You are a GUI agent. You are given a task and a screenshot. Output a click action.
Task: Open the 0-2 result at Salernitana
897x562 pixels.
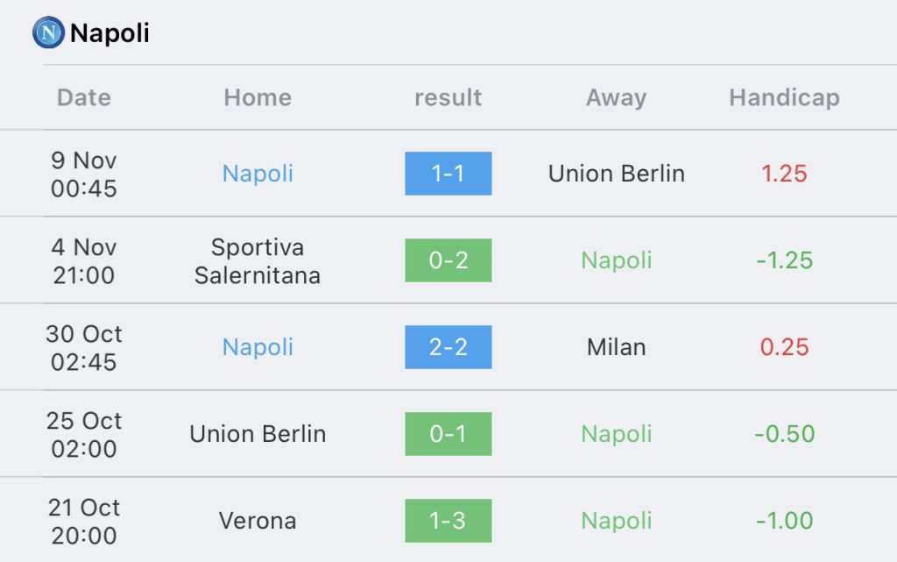tap(448, 260)
